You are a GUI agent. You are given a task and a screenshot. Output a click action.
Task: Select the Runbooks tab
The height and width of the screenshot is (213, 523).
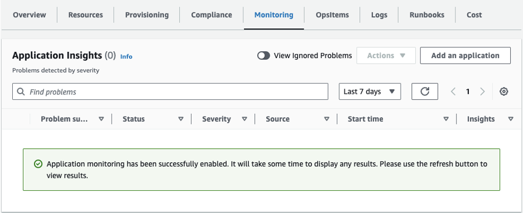427,15
